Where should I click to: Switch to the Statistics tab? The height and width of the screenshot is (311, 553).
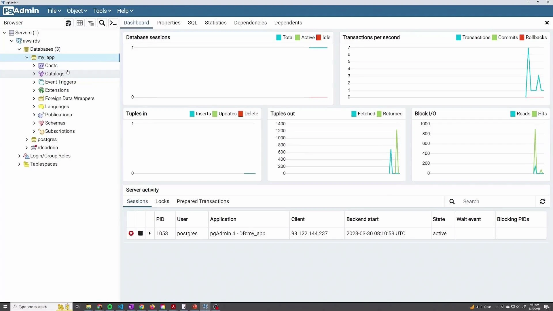click(x=216, y=23)
